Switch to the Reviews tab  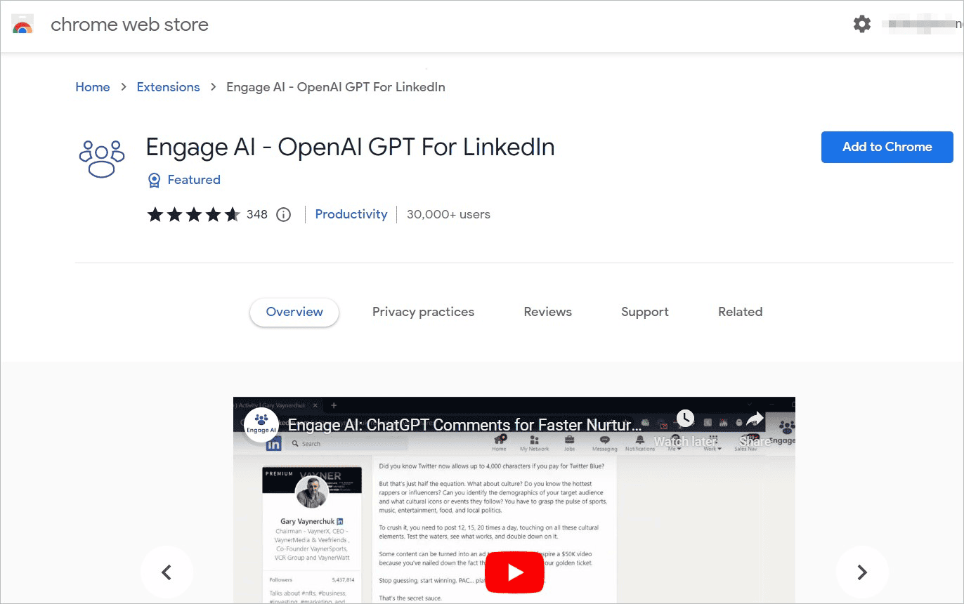pyautogui.click(x=548, y=312)
